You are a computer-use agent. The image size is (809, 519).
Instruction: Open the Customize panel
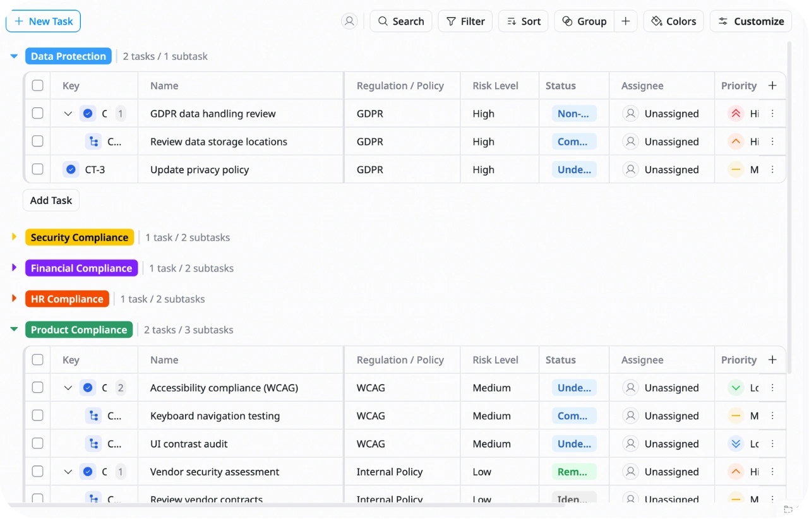click(751, 21)
